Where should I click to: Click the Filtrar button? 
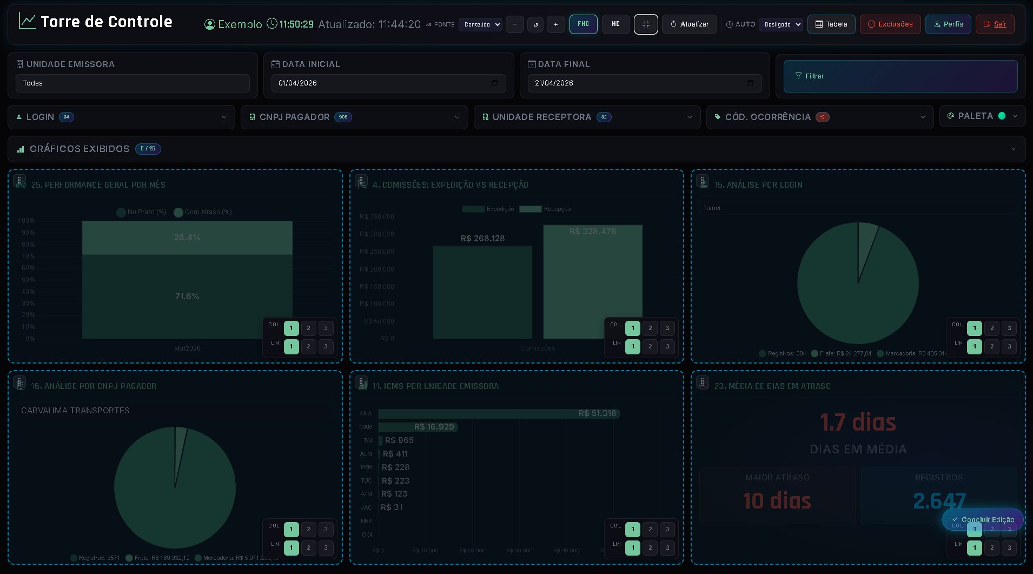(900, 76)
